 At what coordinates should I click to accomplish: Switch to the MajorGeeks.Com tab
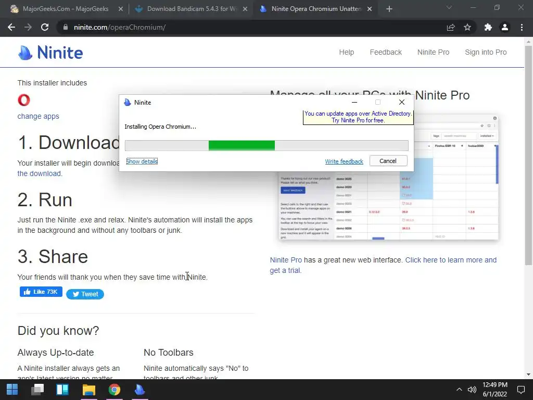click(x=65, y=9)
